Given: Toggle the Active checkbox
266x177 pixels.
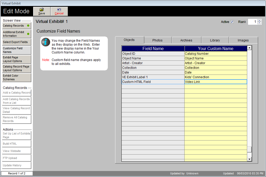Looking at the screenshot, I should click(232, 22).
